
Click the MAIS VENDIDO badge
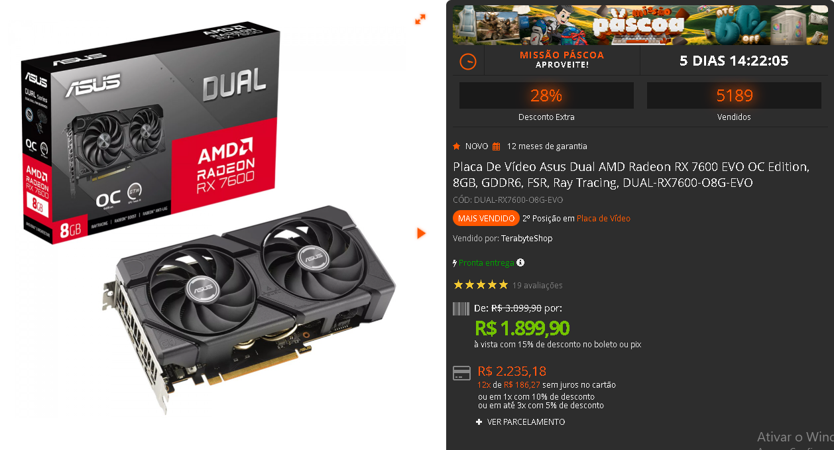[x=486, y=218]
